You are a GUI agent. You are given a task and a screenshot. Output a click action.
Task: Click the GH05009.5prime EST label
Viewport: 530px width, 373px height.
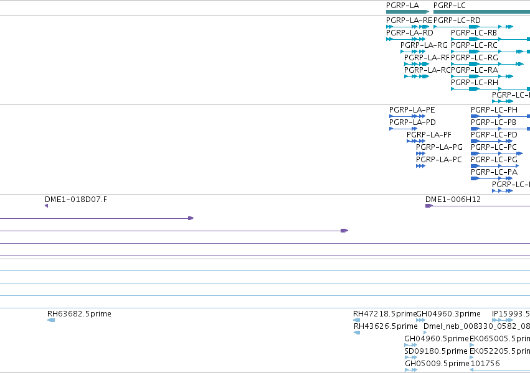tap(437, 364)
